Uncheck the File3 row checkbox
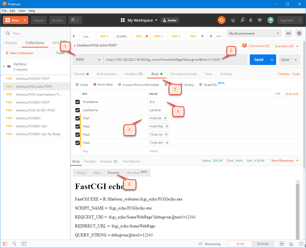This screenshot has width=306, height=248. [x=78, y=135]
